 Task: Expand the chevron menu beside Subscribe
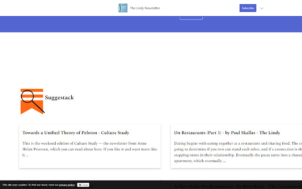[x=261, y=9]
